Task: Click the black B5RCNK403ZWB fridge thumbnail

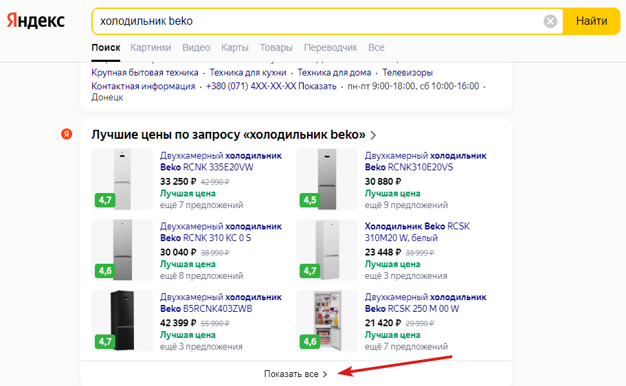Action: 122,321
